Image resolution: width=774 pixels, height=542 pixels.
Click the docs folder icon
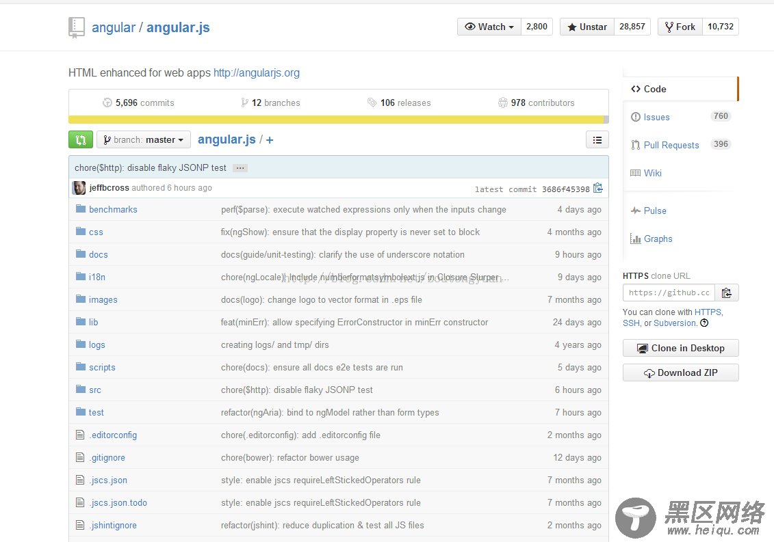[x=81, y=254]
